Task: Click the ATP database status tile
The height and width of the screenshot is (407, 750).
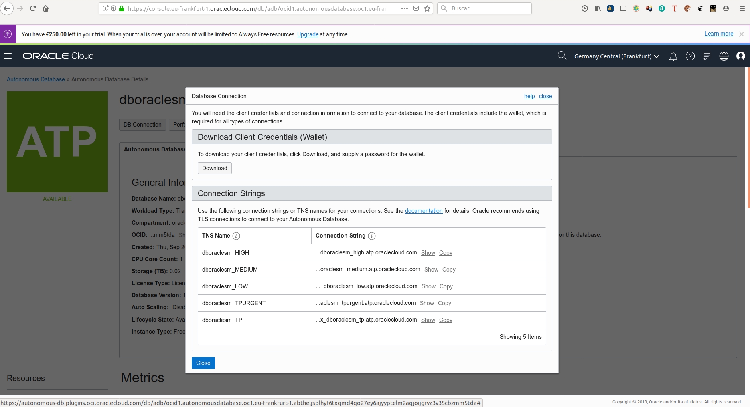Action: click(57, 142)
